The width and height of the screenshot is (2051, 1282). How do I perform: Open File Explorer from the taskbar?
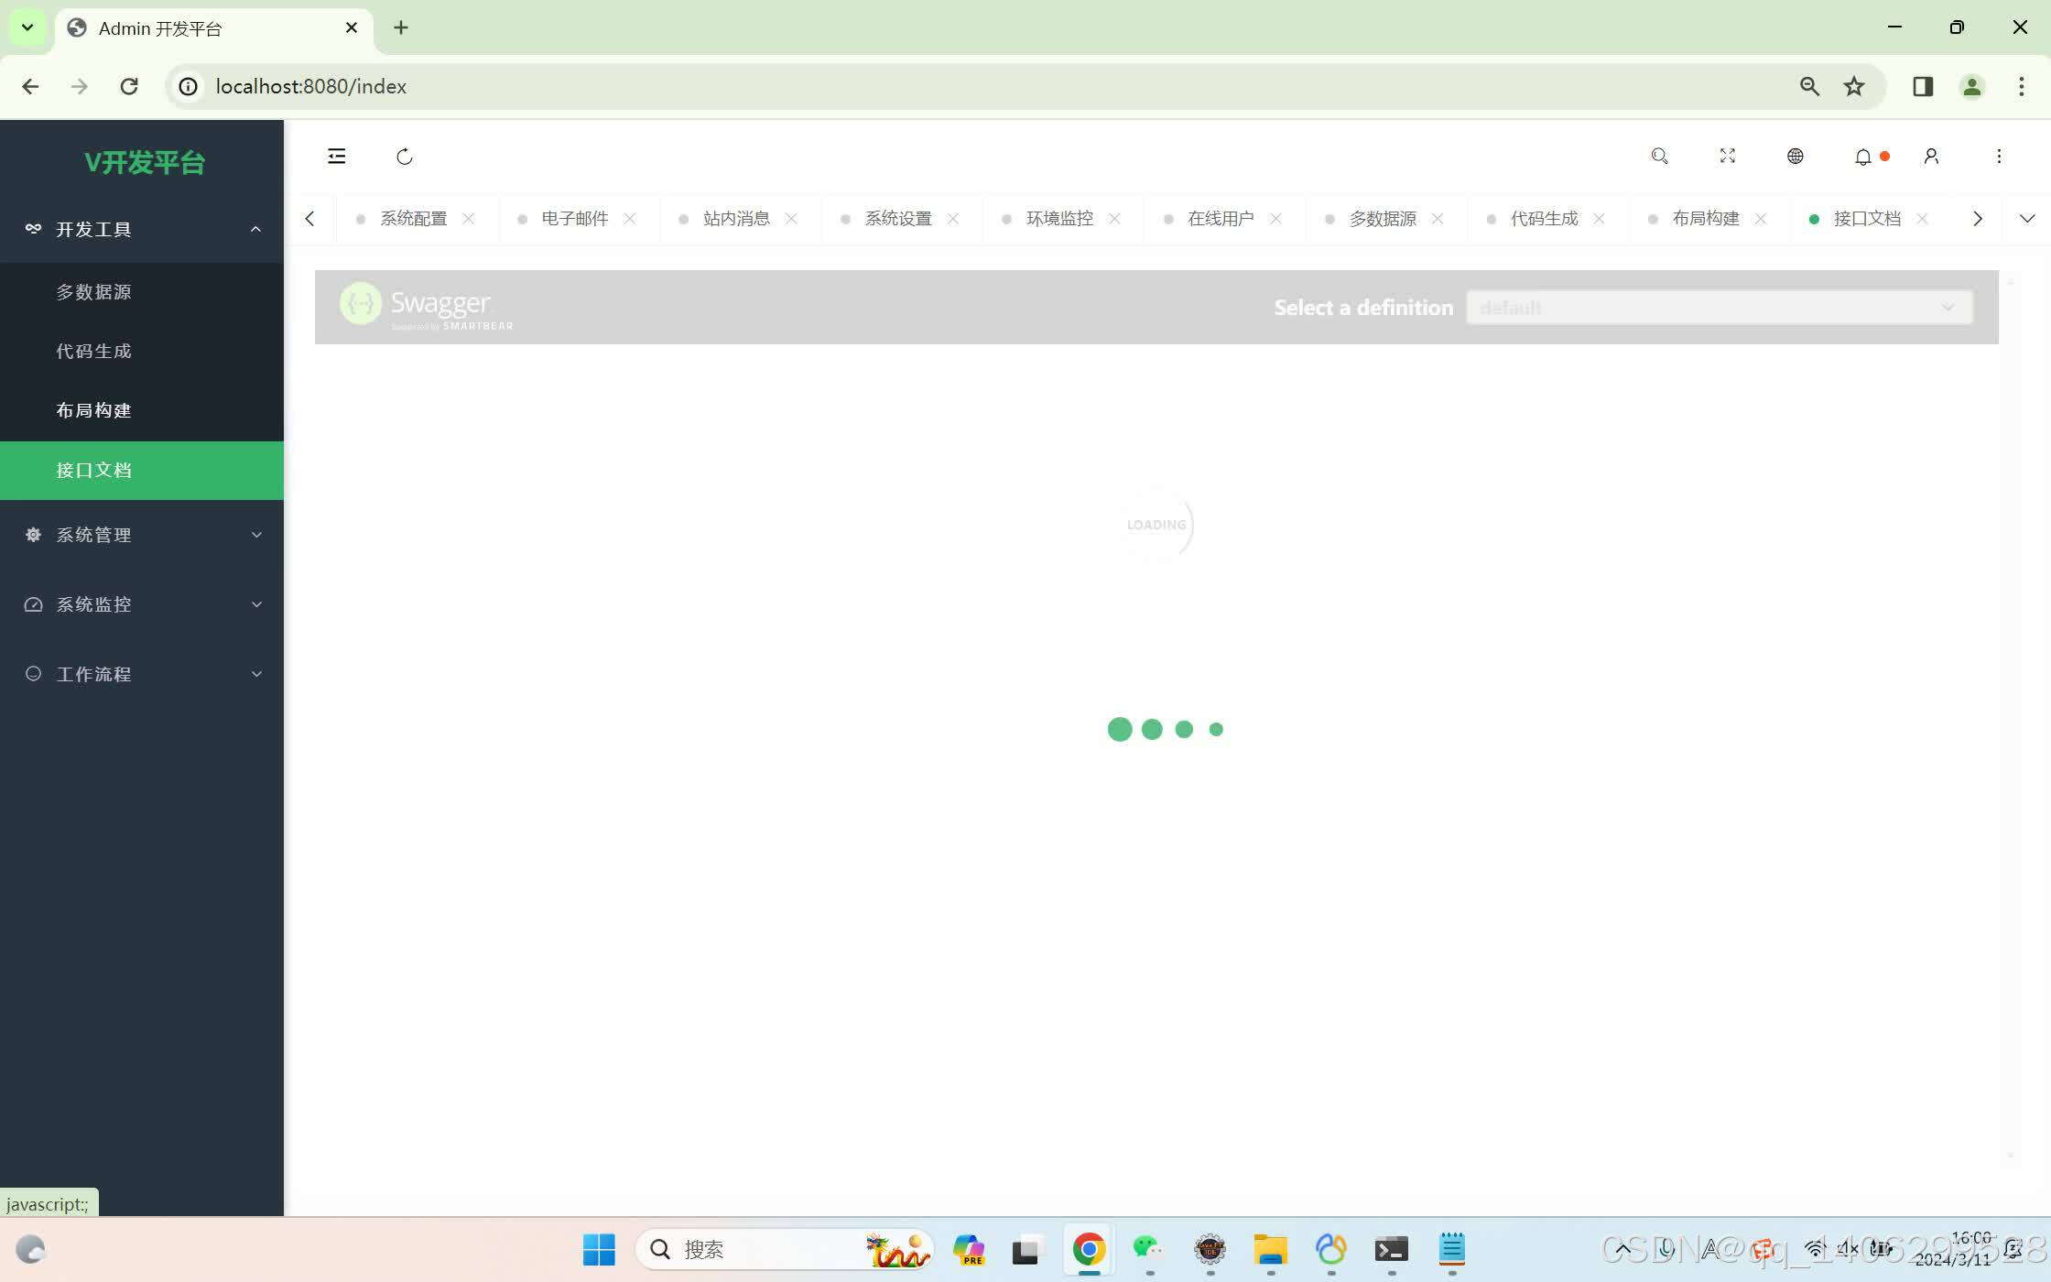tap(1270, 1249)
